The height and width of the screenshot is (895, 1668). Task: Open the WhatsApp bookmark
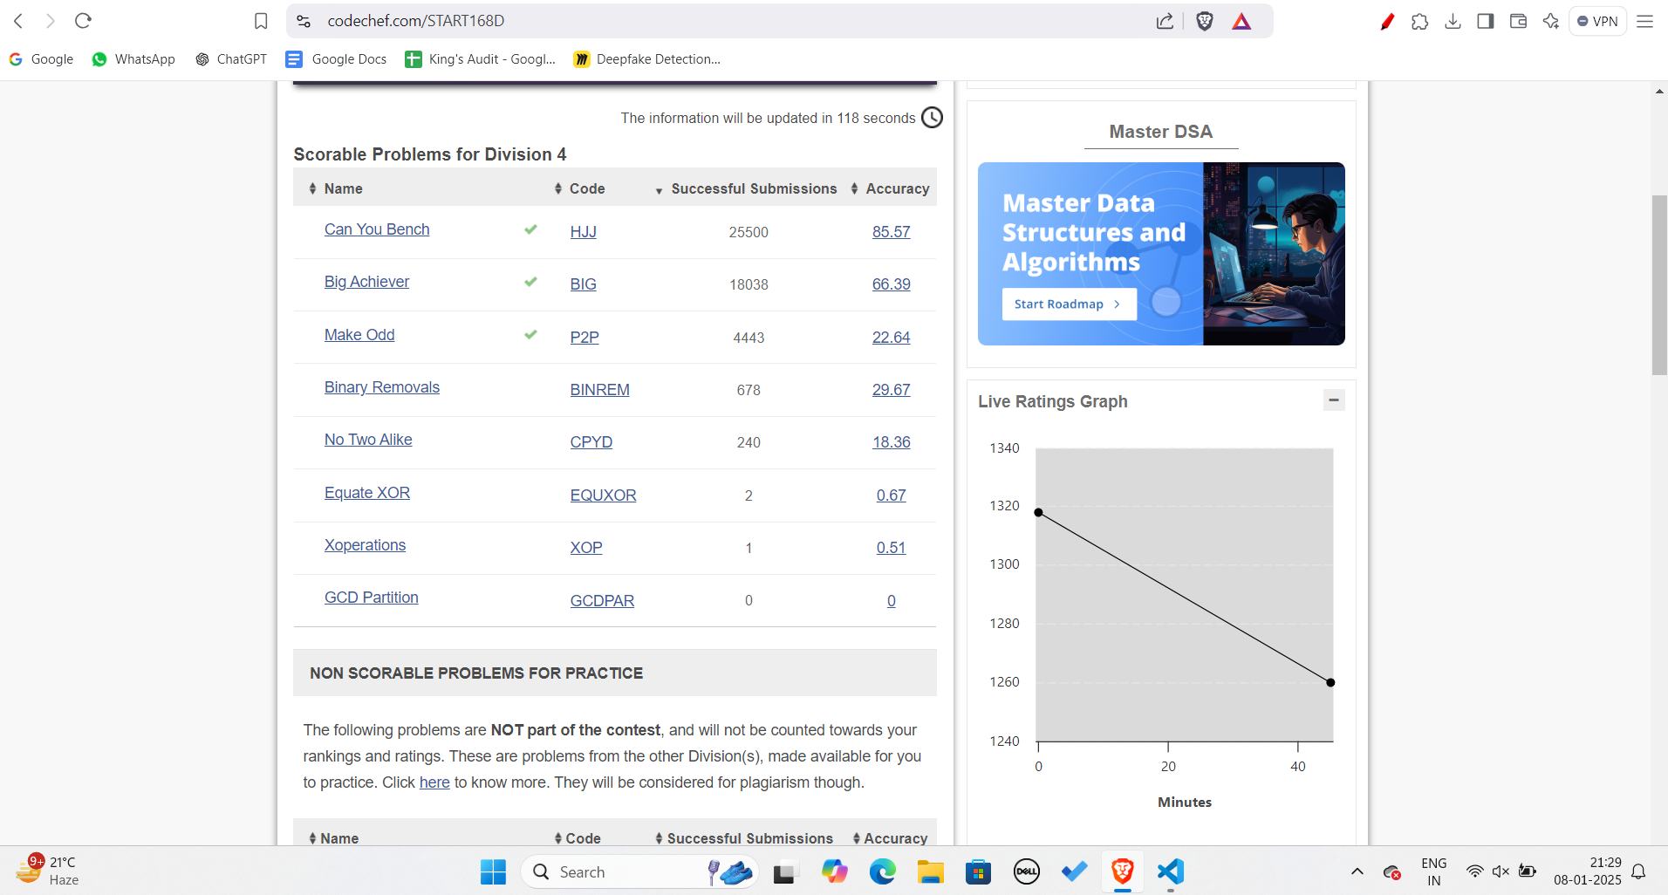[133, 59]
